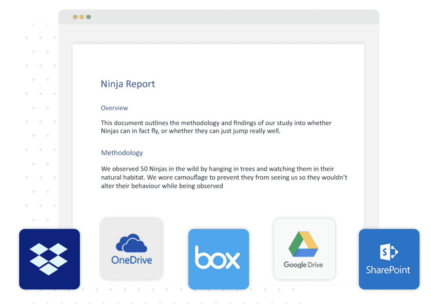Choose the Box storage tile
Viewport: 431px width, 305px height.
[219, 259]
